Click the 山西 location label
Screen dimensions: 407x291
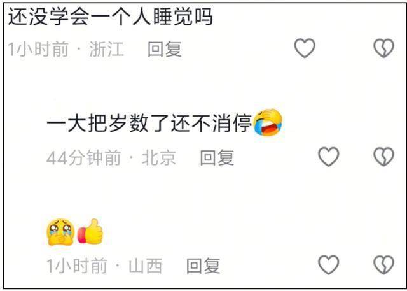coord(146,266)
